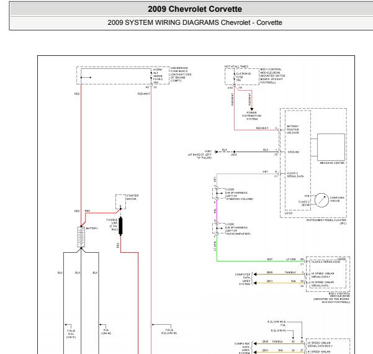Select the 'STARTER MOTOR' label in the diagram
Image resolution: width=373 pixels, height=354 pixels.
click(132, 197)
